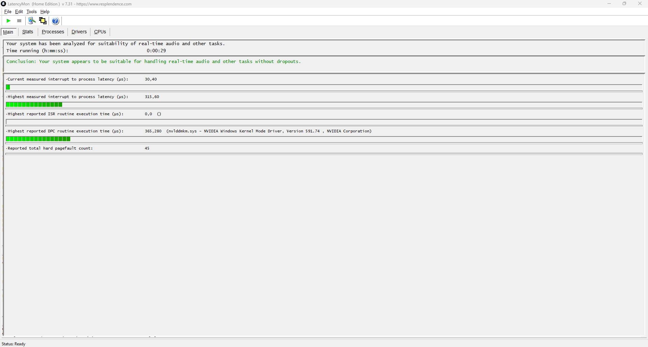Click the DPC execution time value 365,280
This screenshot has width=648, height=347.
click(153, 131)
